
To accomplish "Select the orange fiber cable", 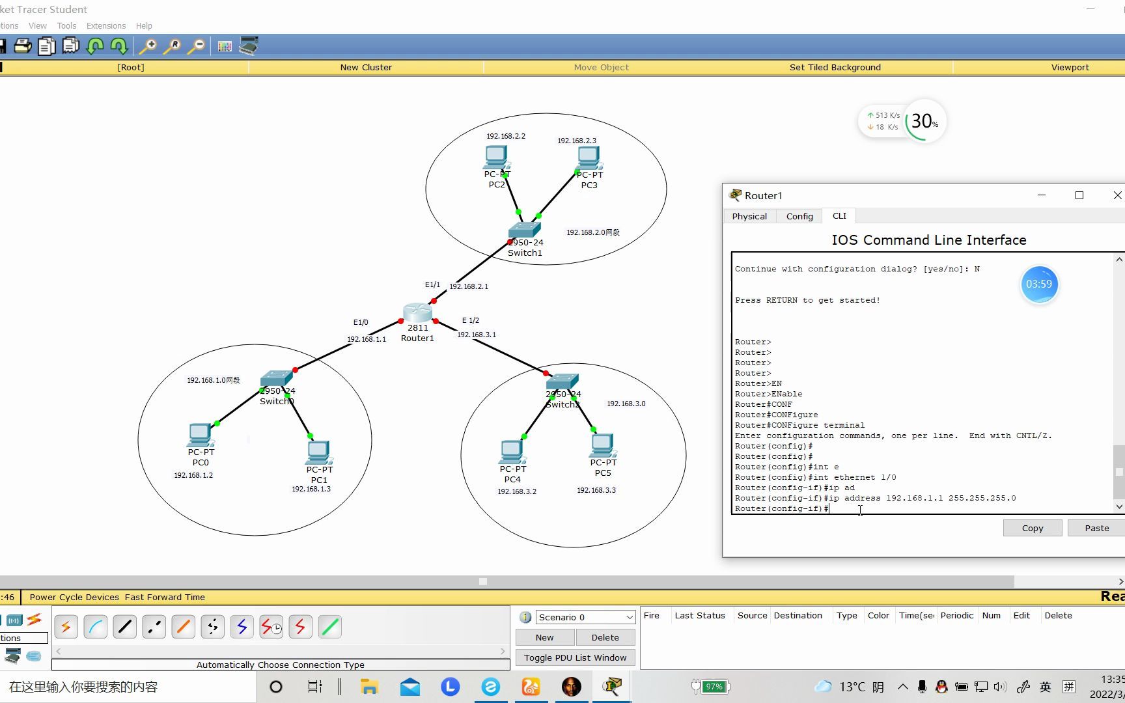I will pos(184,627).
